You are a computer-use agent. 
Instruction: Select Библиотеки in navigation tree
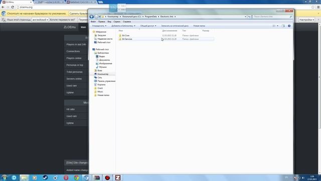pyautogui.click(x=103, y=53)
